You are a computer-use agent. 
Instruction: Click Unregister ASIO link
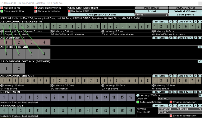tap(101, 15)
